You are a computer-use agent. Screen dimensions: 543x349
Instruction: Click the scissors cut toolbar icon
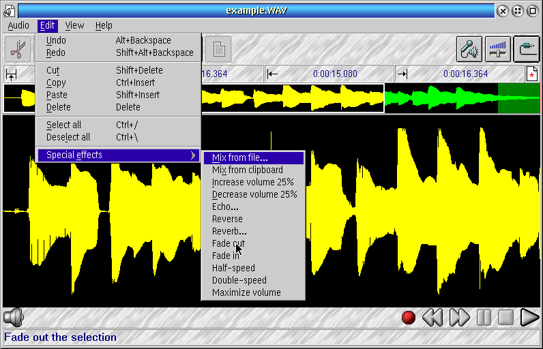(x=17, y=49)
